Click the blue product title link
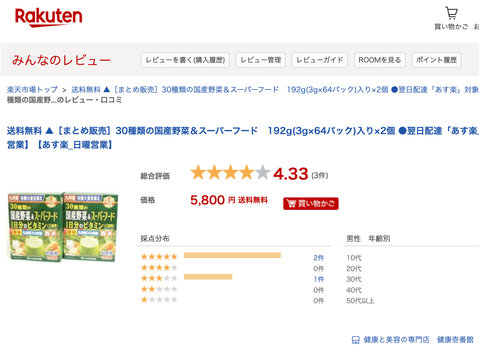The image size is (479, 347). 186,131
